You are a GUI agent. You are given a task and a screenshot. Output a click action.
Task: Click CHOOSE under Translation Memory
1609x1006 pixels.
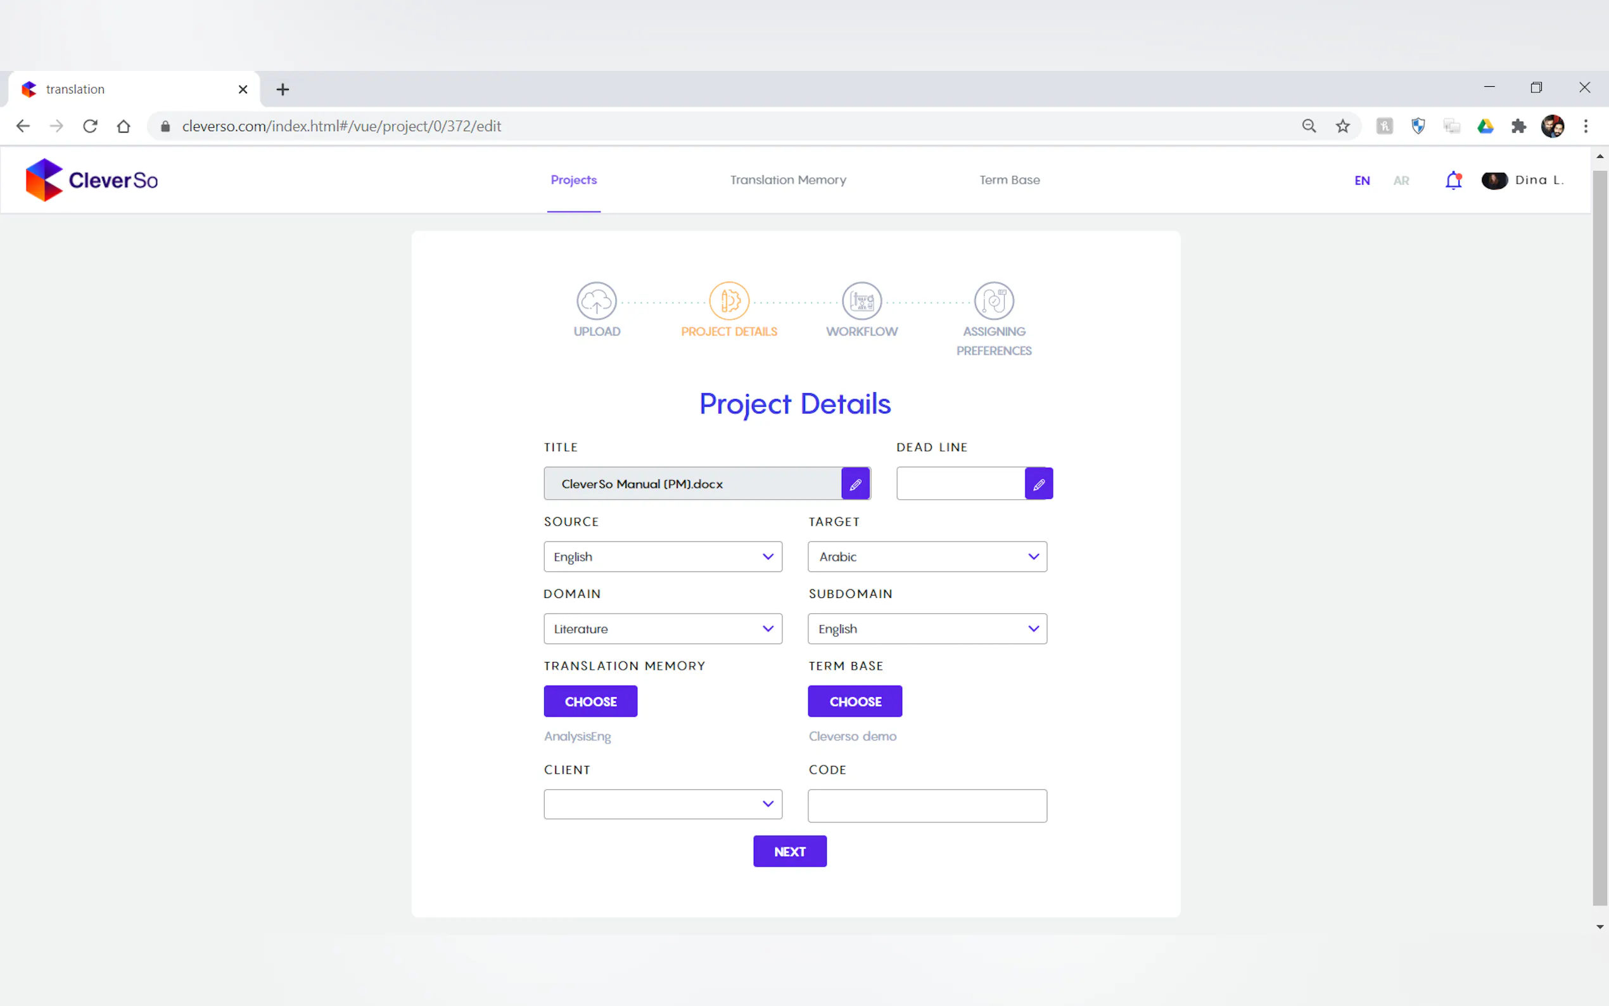click(590, 701)
